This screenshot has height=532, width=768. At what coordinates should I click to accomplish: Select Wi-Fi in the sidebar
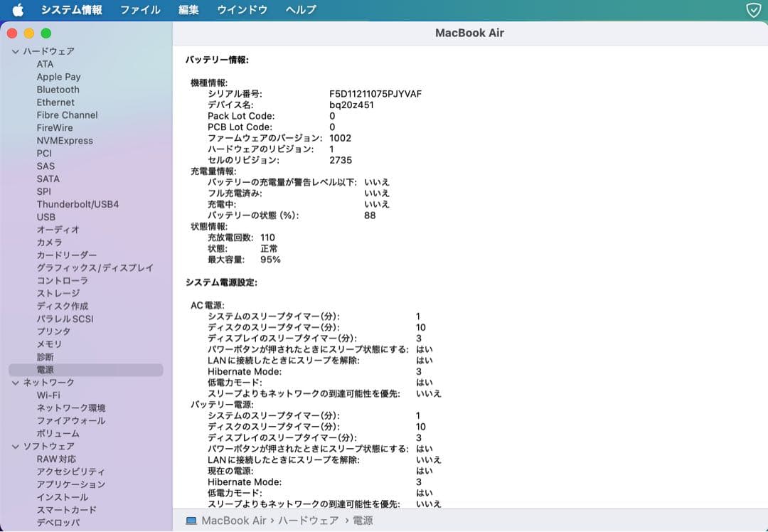pyautogui.click(x=48, y=395)
